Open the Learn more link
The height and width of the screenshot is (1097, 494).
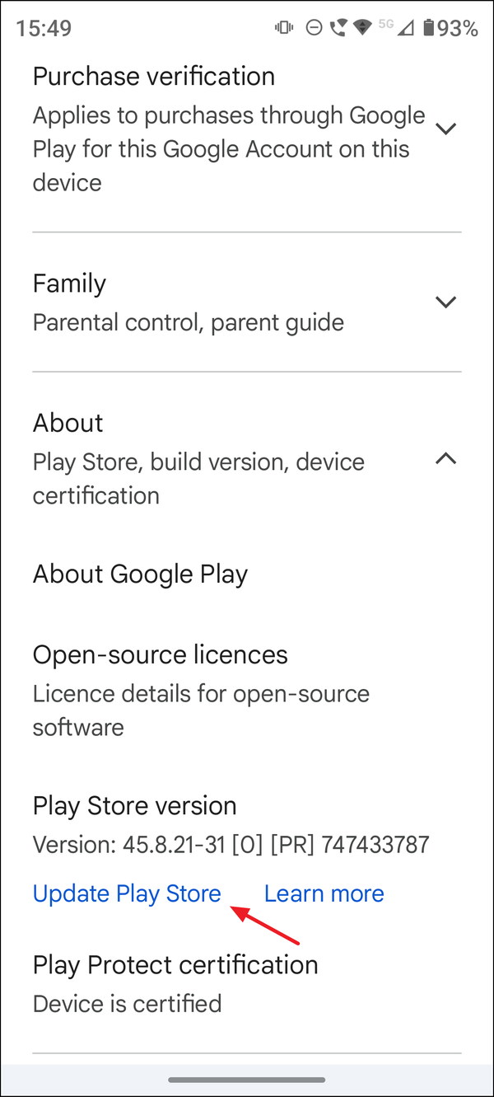coord(324,893)
